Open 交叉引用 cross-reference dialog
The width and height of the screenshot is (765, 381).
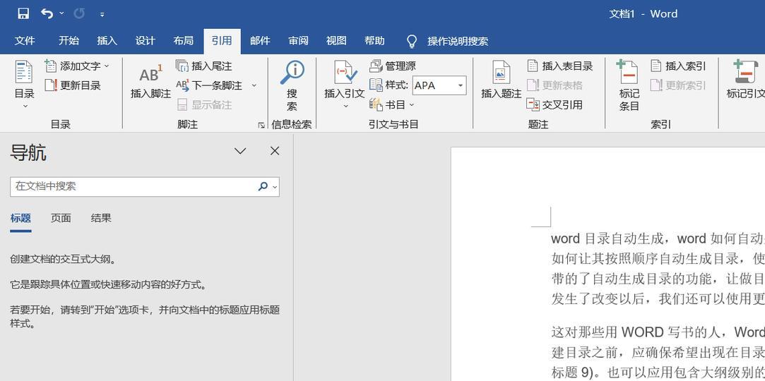[555, 104]
